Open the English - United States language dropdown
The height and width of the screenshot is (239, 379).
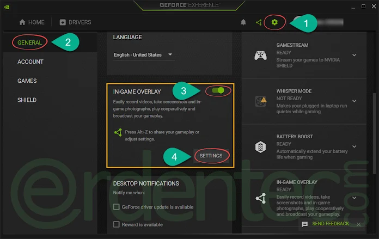[144, 55]
